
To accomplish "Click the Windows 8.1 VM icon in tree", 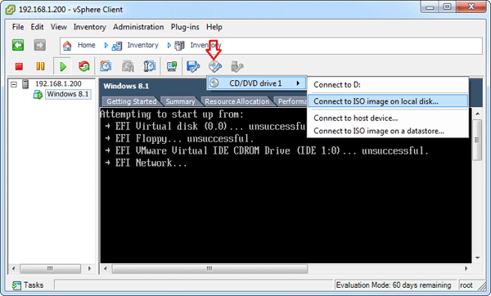I will pos(38,94).
